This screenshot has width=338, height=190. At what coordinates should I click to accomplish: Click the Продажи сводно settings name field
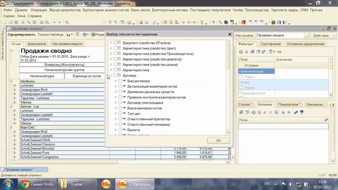pos(280,35)
